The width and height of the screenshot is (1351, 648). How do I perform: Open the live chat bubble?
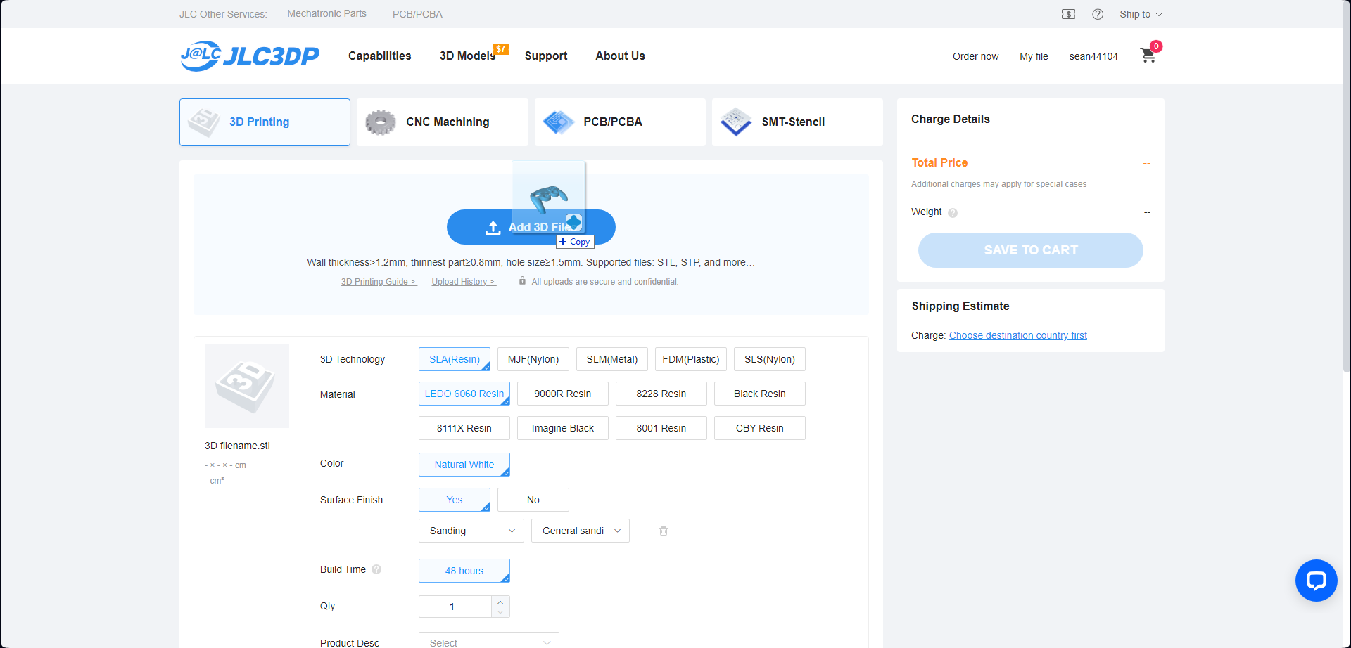tap(1316, 581)
